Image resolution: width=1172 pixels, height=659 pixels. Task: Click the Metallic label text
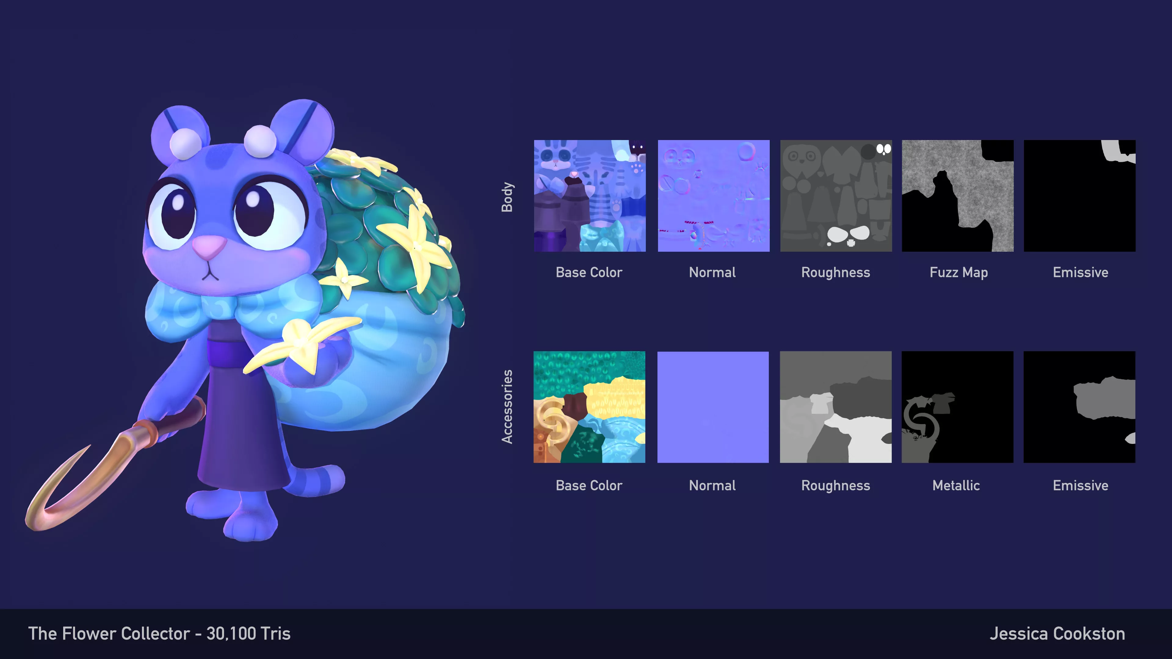(x=956, y=485)
